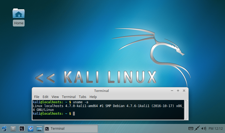
Task: Open the web browser compass launcher
Action: click(x=31, y=129)
